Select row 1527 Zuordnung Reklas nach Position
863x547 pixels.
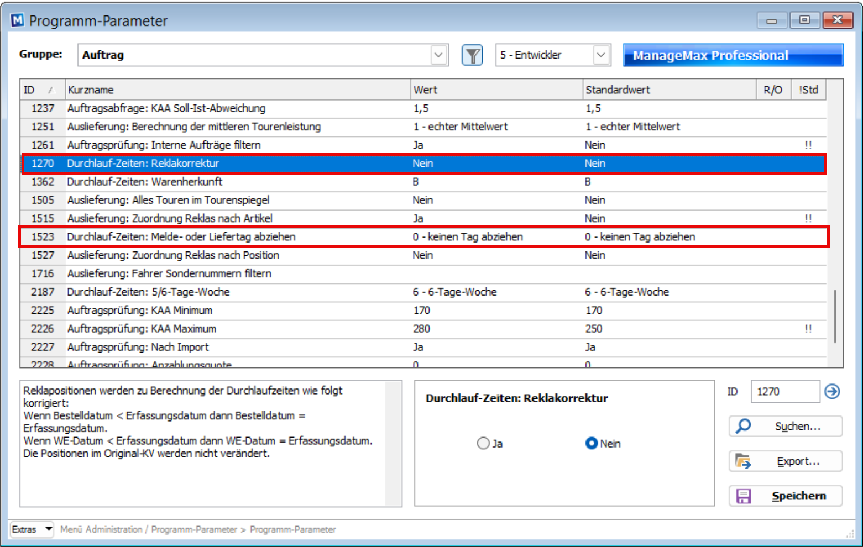click(x=423, y=255)
